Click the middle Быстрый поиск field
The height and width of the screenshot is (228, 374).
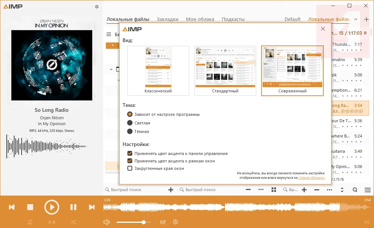coord(211,190)
